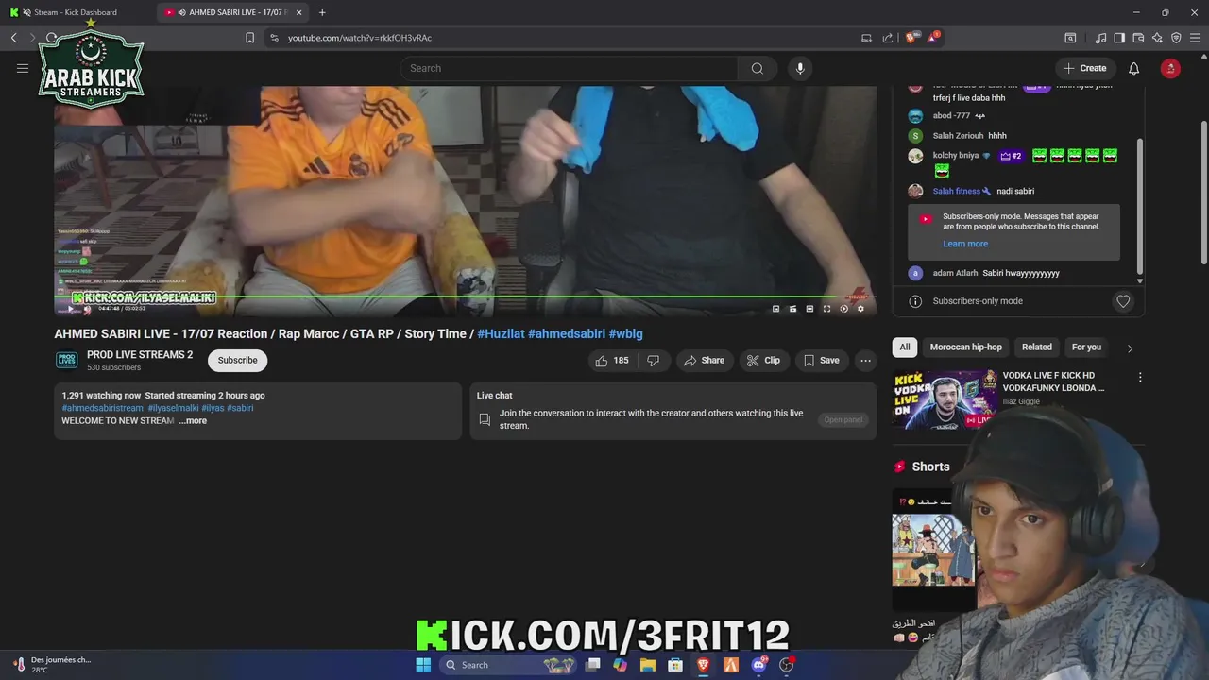Select the For you chip
This screenshot has height=680, width=1209.
pyautogui.click(x=1086, y=347)
